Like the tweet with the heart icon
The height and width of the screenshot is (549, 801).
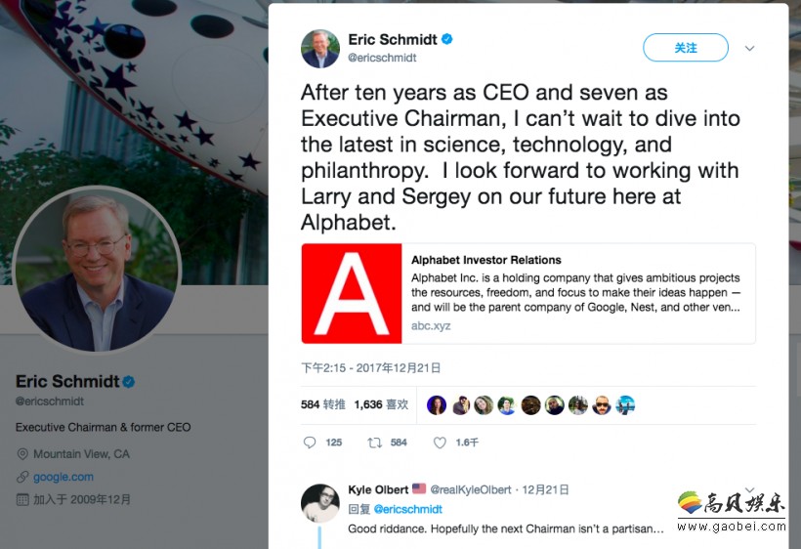[440, 443]
